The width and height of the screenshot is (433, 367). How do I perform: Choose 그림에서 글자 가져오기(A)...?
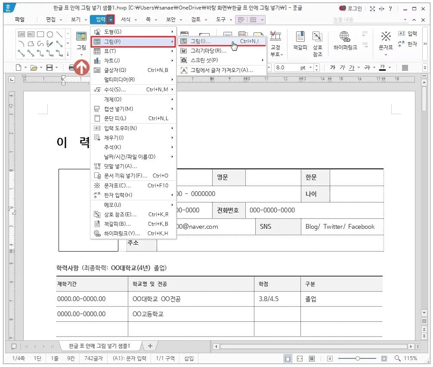[222, 70]
